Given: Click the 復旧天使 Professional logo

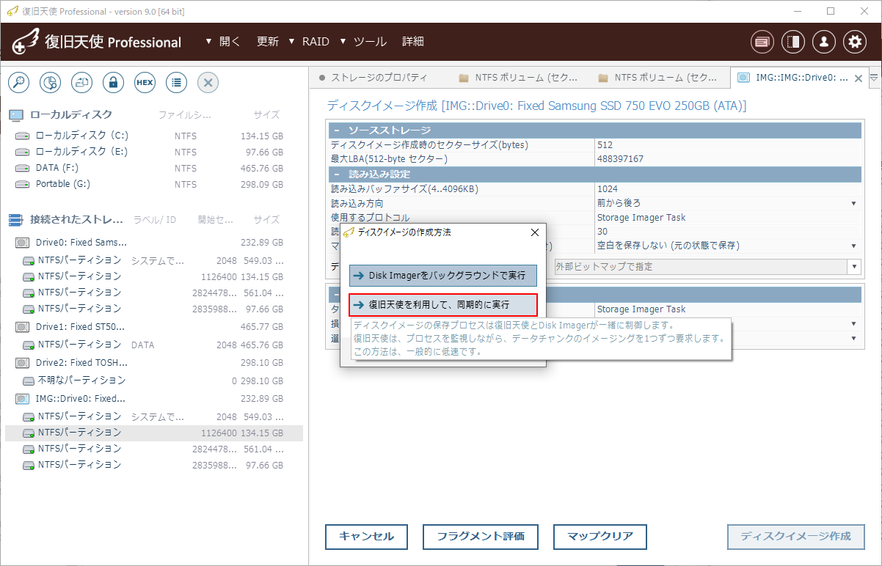Looking at the screenshot, I should click(x=97, y=42).
